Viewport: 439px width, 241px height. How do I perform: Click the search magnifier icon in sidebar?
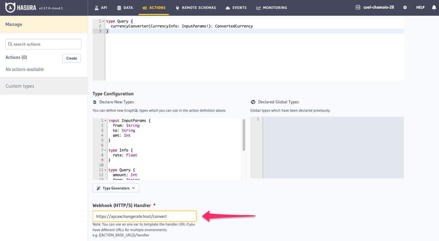(10, 44)
